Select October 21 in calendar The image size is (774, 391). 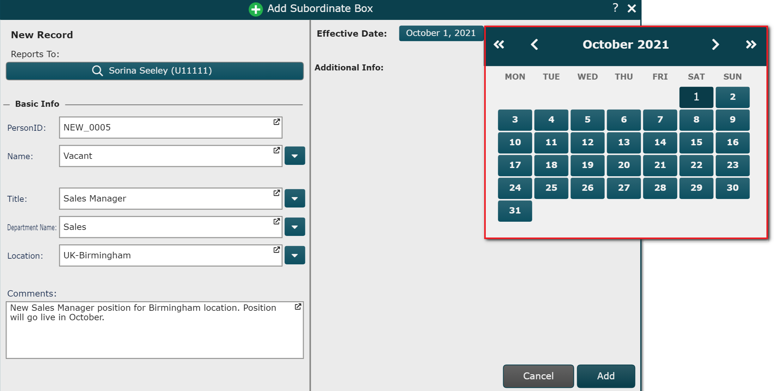pyautogui.click(x=660, y=165)
